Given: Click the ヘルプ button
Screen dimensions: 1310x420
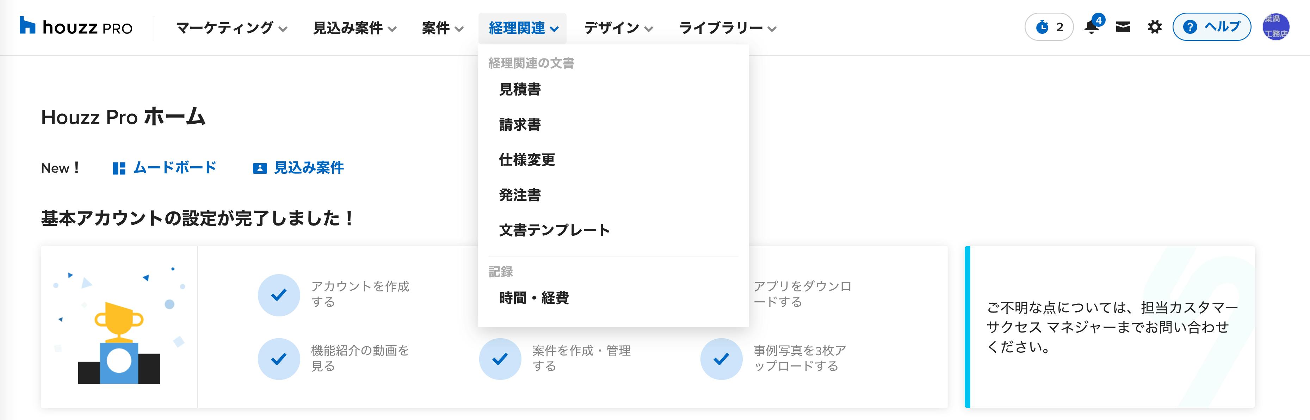Looking at the screenshot, I should (x=1211, y=27).
